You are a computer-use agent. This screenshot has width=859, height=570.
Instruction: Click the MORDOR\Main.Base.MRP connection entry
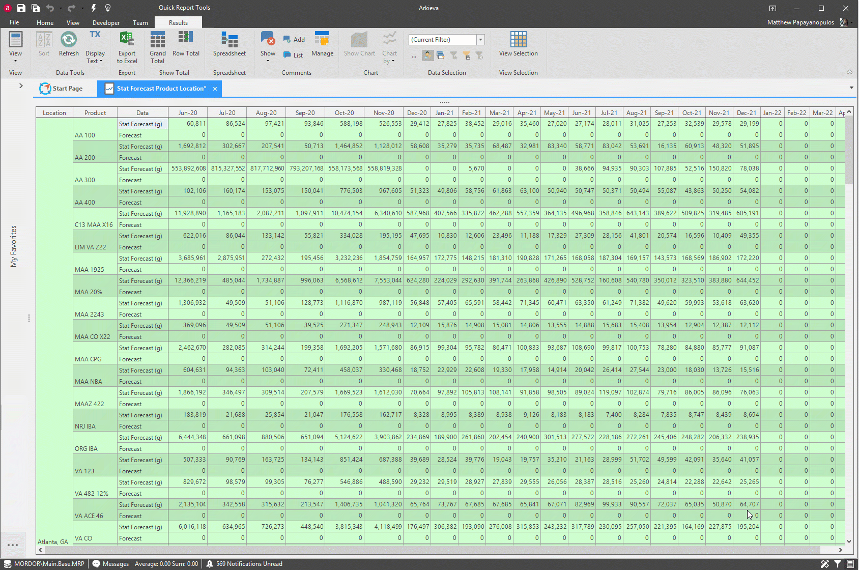click(44, 564)
